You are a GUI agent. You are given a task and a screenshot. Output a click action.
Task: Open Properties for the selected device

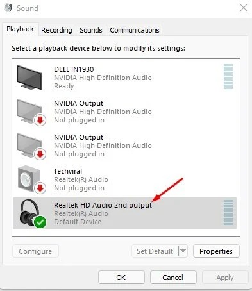click(216, 251)
